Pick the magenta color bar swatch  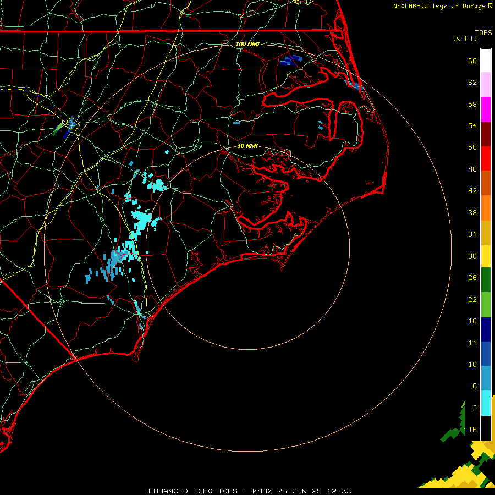486,109
